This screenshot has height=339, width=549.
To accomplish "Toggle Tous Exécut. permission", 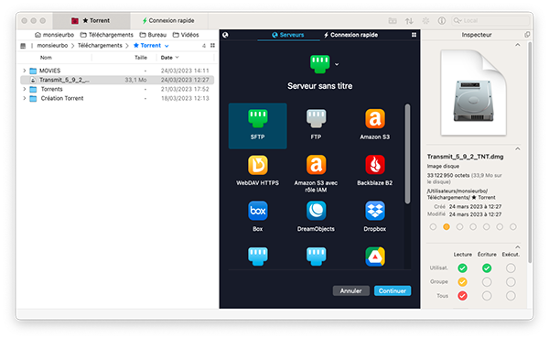I will [x=511, y=296].
